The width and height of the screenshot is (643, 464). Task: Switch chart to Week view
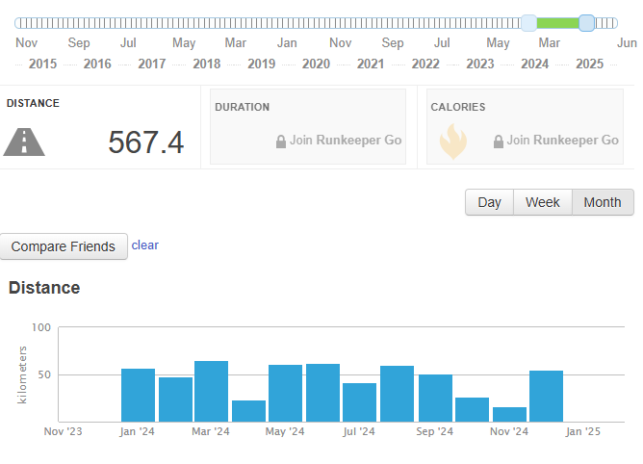point(543,202)
